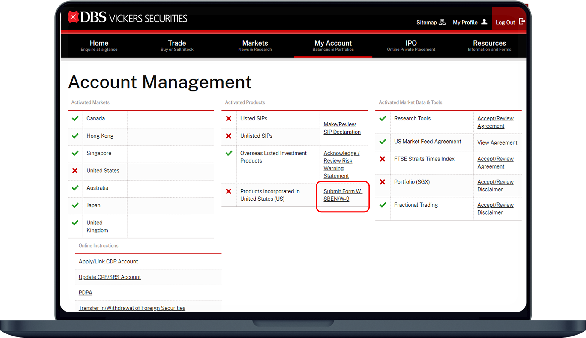Image resolution: width=586 pixels, height=338 pixels.
Task: Click the Fractional Trading label
Action: (416, 205)
